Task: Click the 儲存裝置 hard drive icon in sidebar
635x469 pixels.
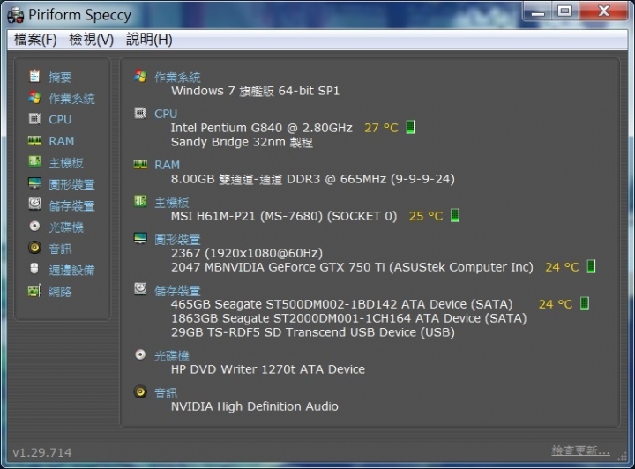Action: coord(34,204)
